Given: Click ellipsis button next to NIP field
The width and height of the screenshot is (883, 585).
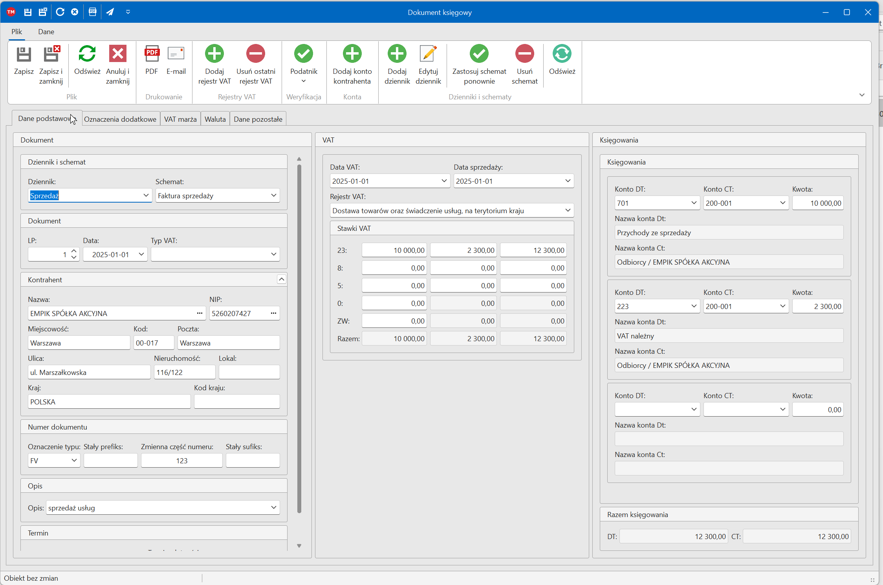Looking at the screenshot, I should point(273,313).
